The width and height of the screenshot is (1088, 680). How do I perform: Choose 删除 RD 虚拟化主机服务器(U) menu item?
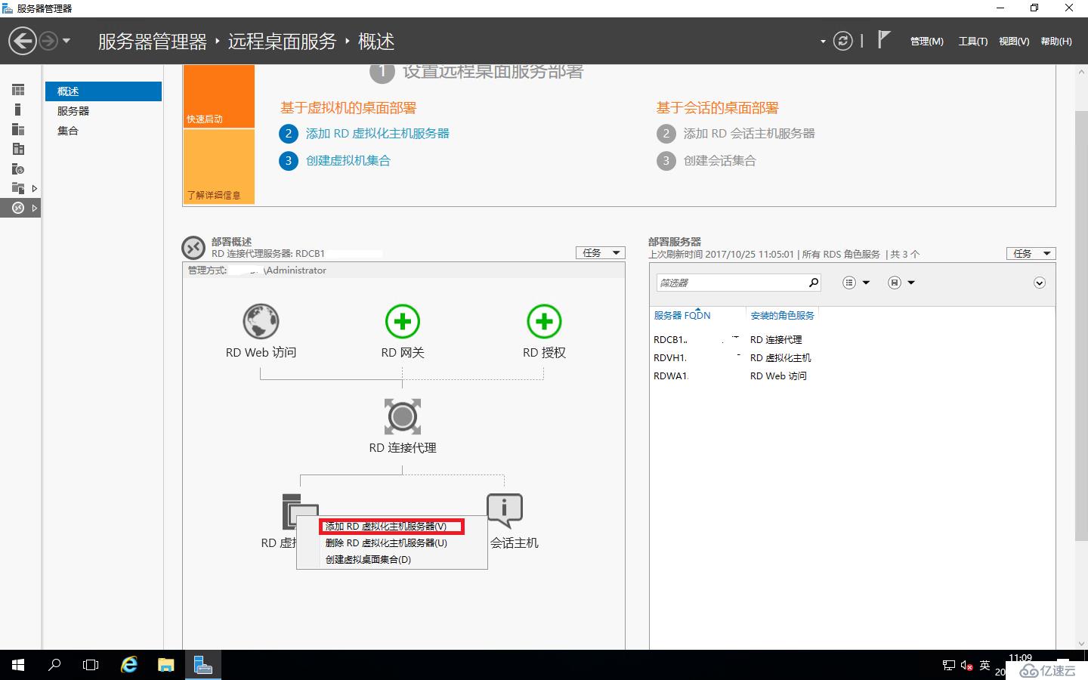click(x=392, y=543)
